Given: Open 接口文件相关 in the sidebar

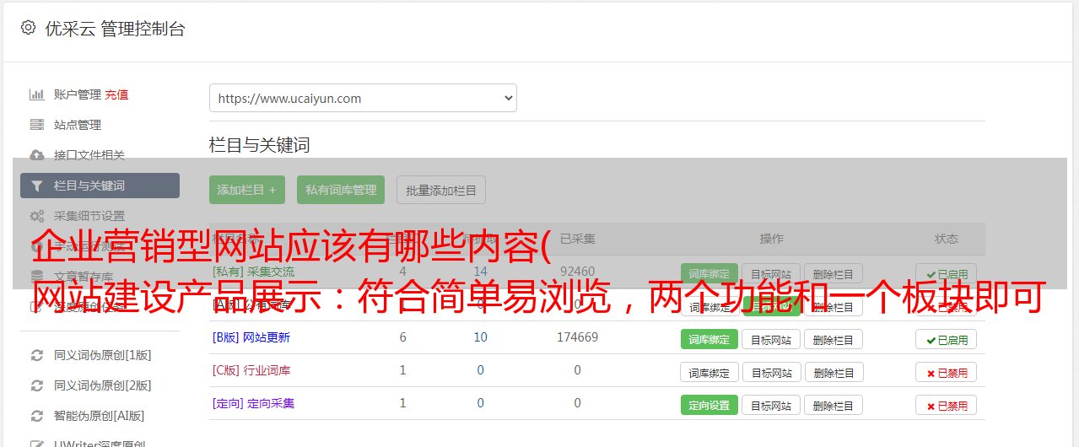Looking at the screenshot, I should pyautogui.click(x=89, y=155).
